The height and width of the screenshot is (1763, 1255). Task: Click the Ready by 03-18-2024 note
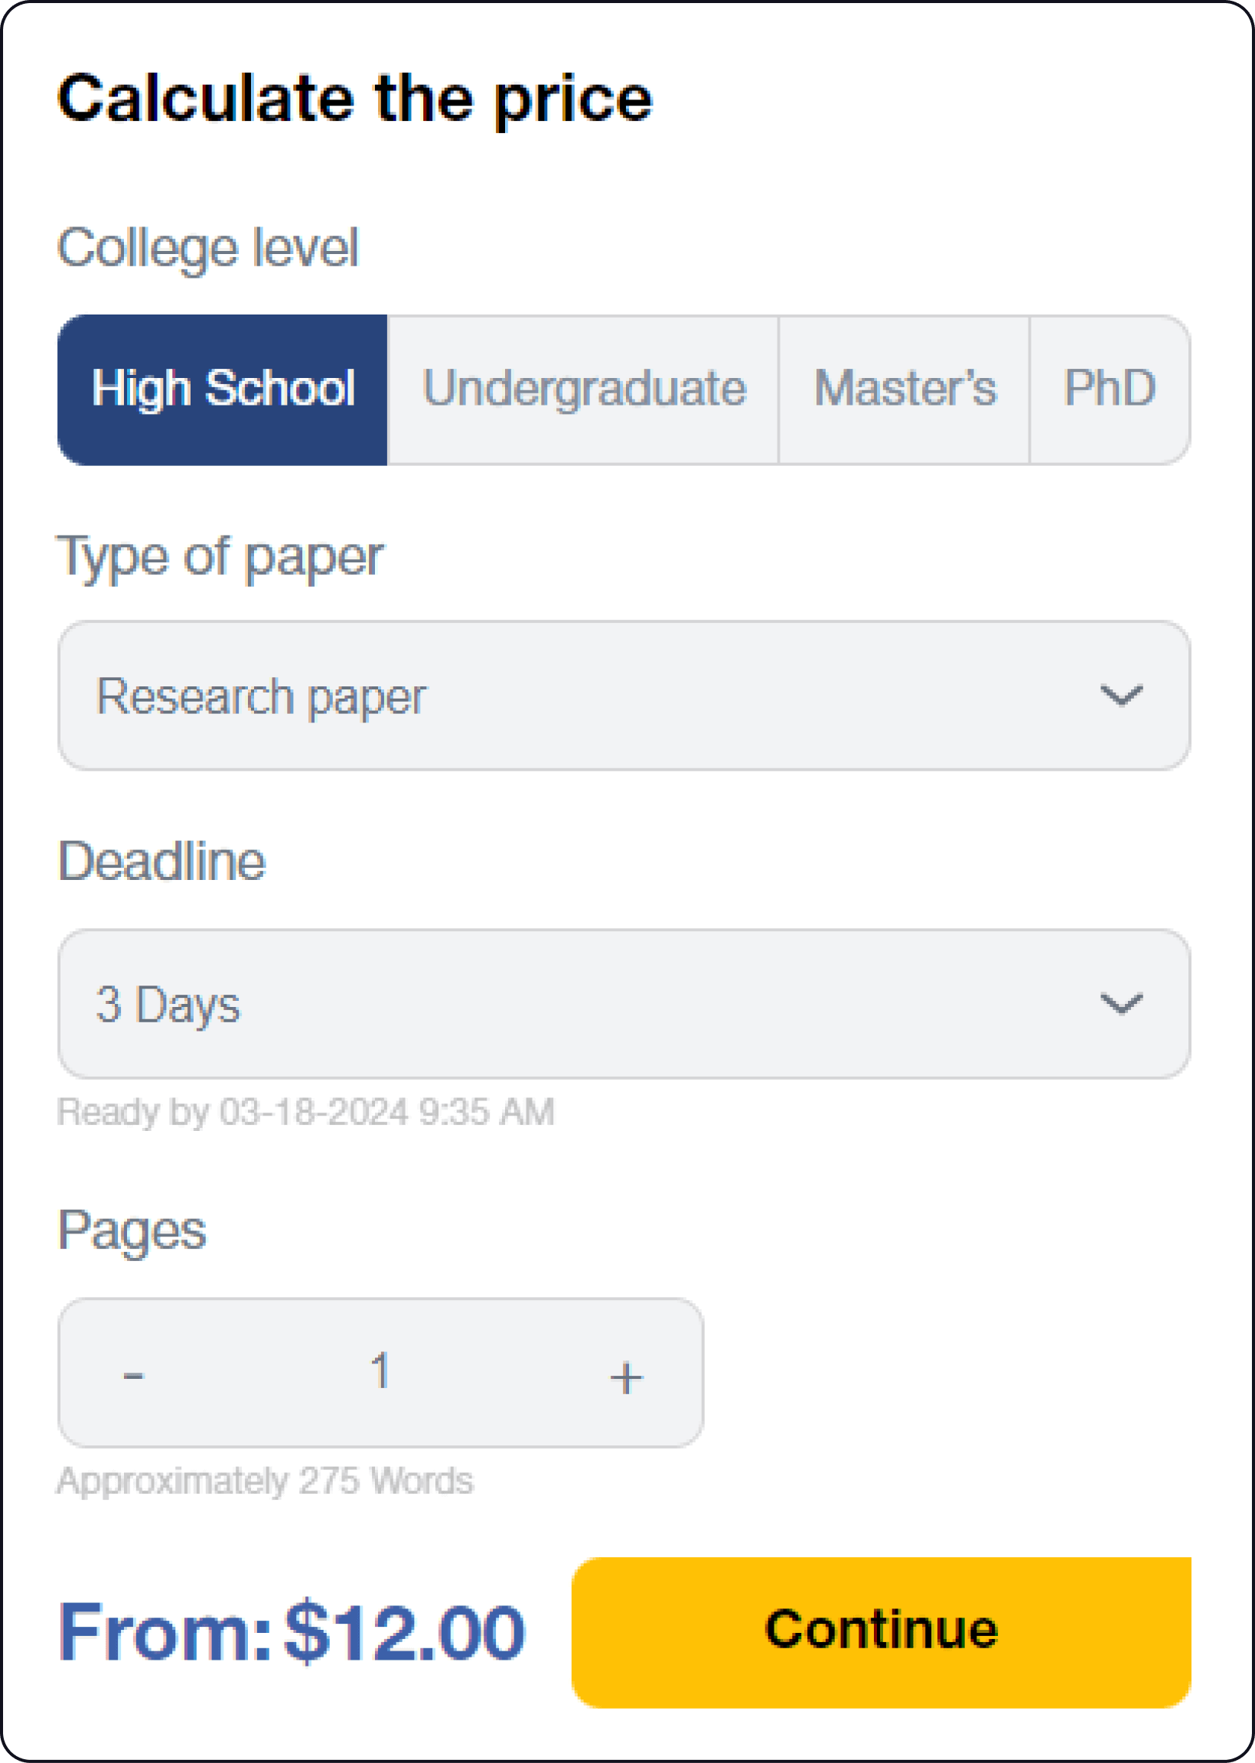click(306, 1113)
